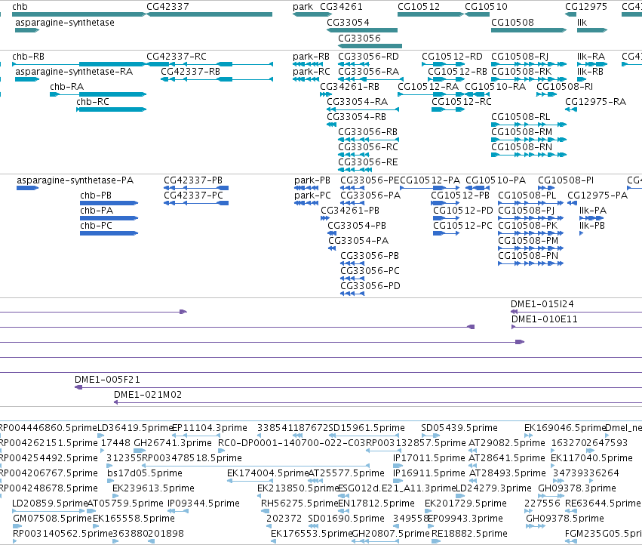The image size is (642, 545).
Task: Click the CG12975-RA transcript
Action: (571, 109)
